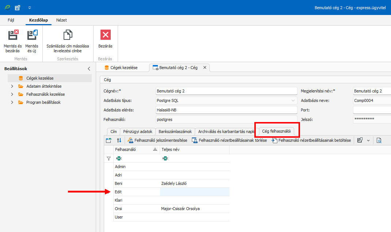Expand the Felhasználók kezelése tree node
This screenshot has height=232, width=391.
12,94
